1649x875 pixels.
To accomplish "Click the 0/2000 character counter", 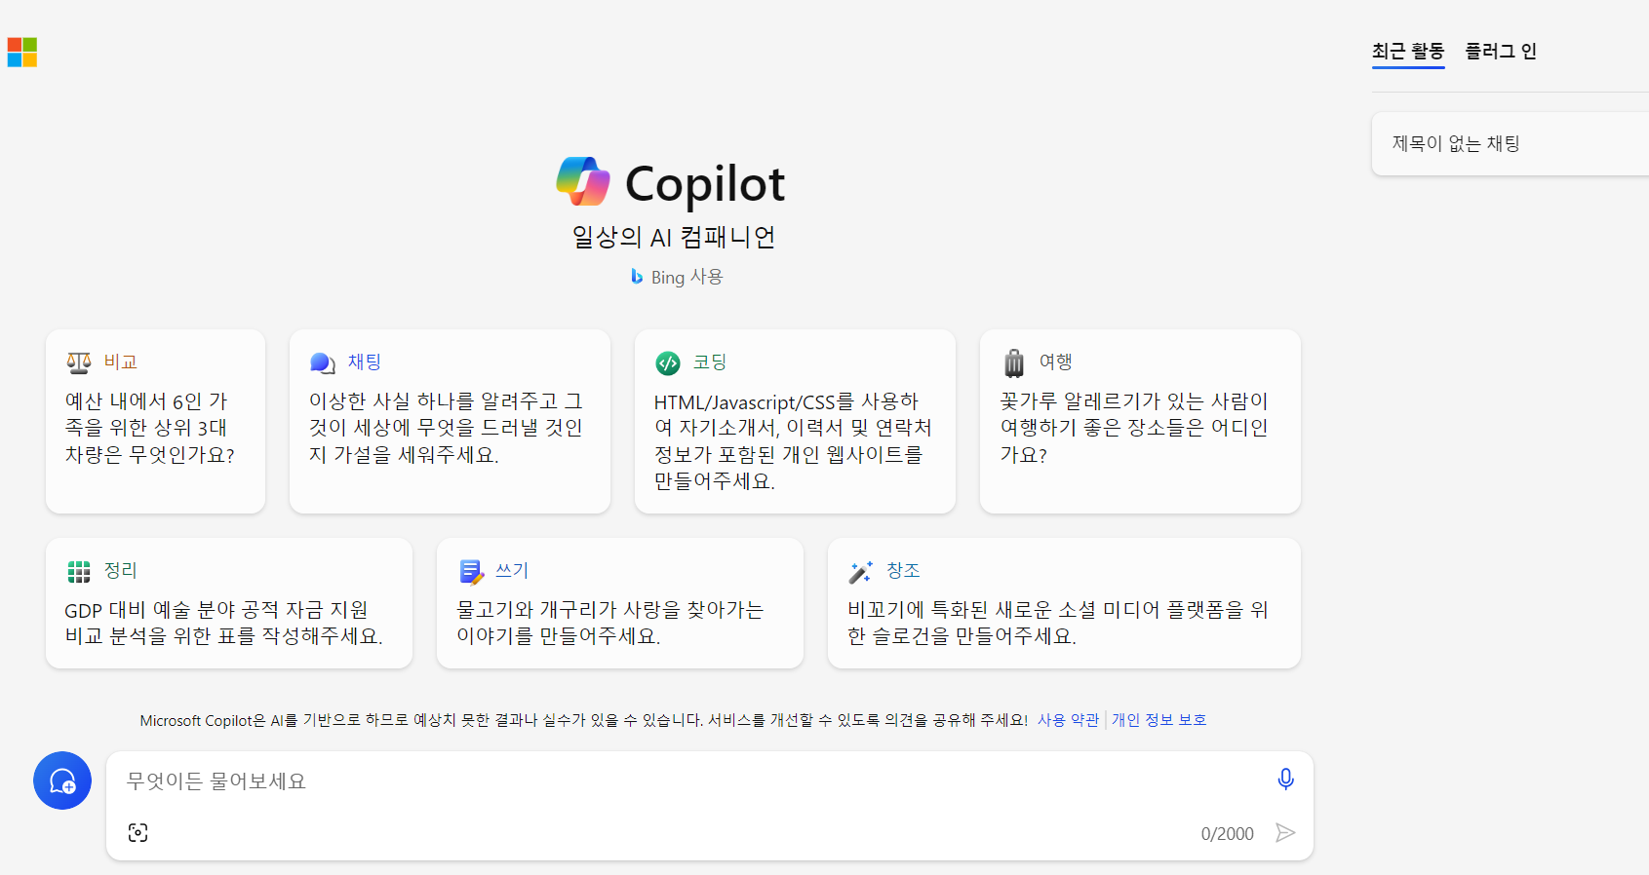I will [1227, 834].
